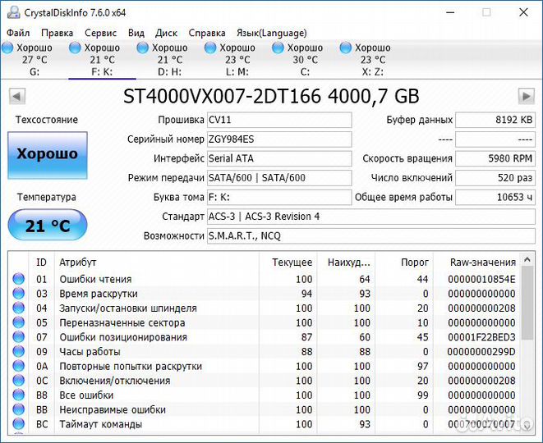This screenshot has width=543, height=443.
Task: Click status icon for Включения/отключения
Action: point(19,381)
